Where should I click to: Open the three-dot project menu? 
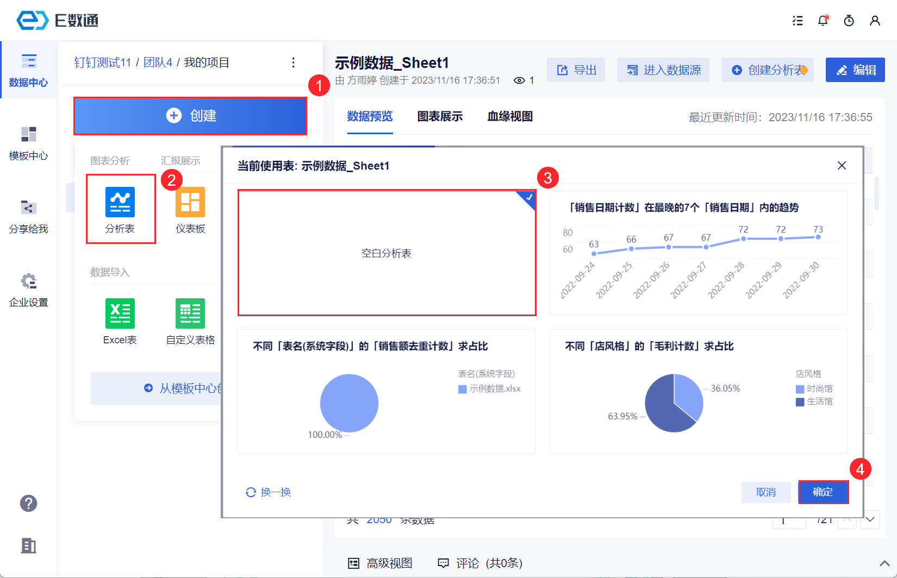(293, 62)
